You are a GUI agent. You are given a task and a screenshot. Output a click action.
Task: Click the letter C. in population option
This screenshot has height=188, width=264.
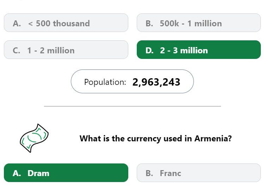pos(16,51)
